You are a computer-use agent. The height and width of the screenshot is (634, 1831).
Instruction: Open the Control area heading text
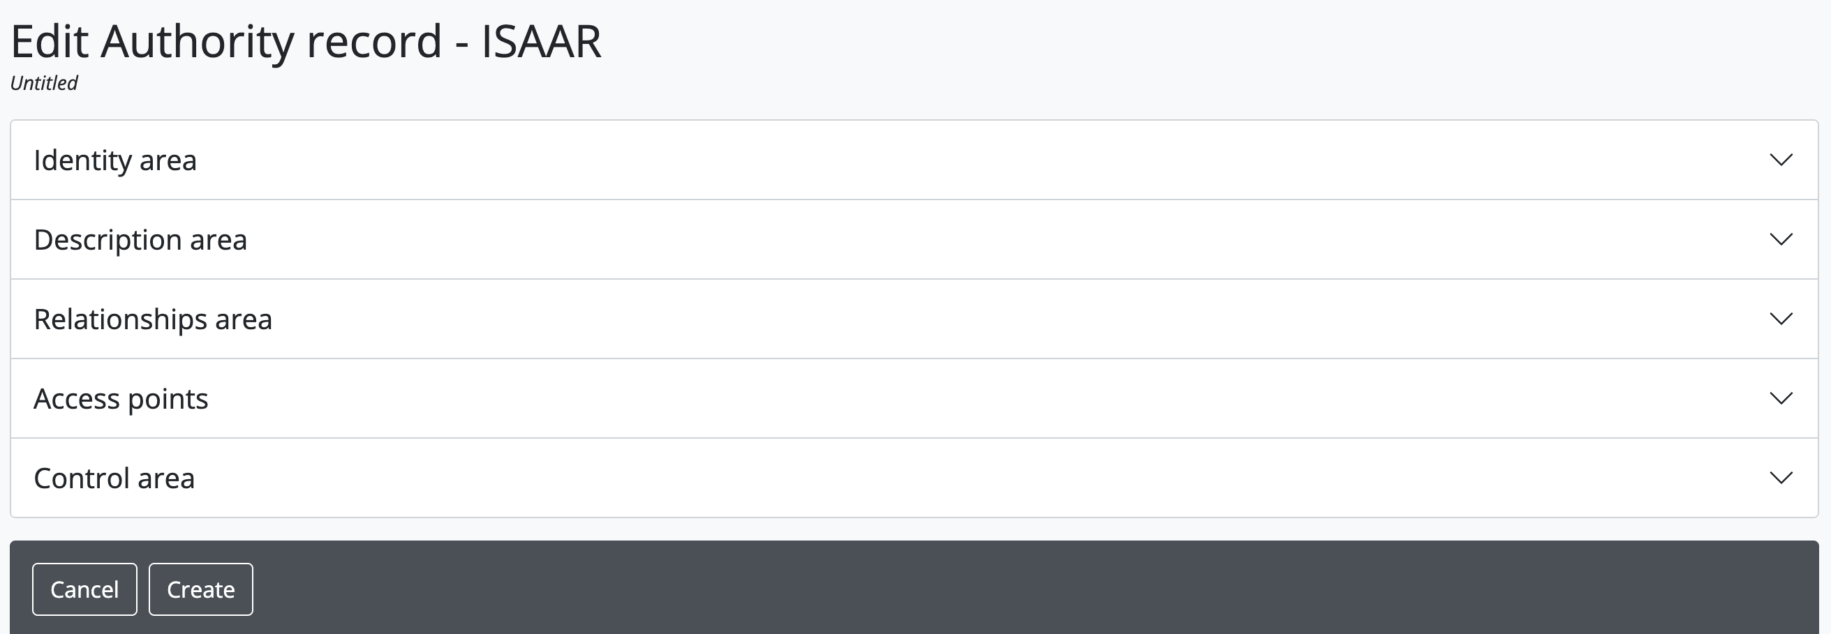(x=114, y=478)
